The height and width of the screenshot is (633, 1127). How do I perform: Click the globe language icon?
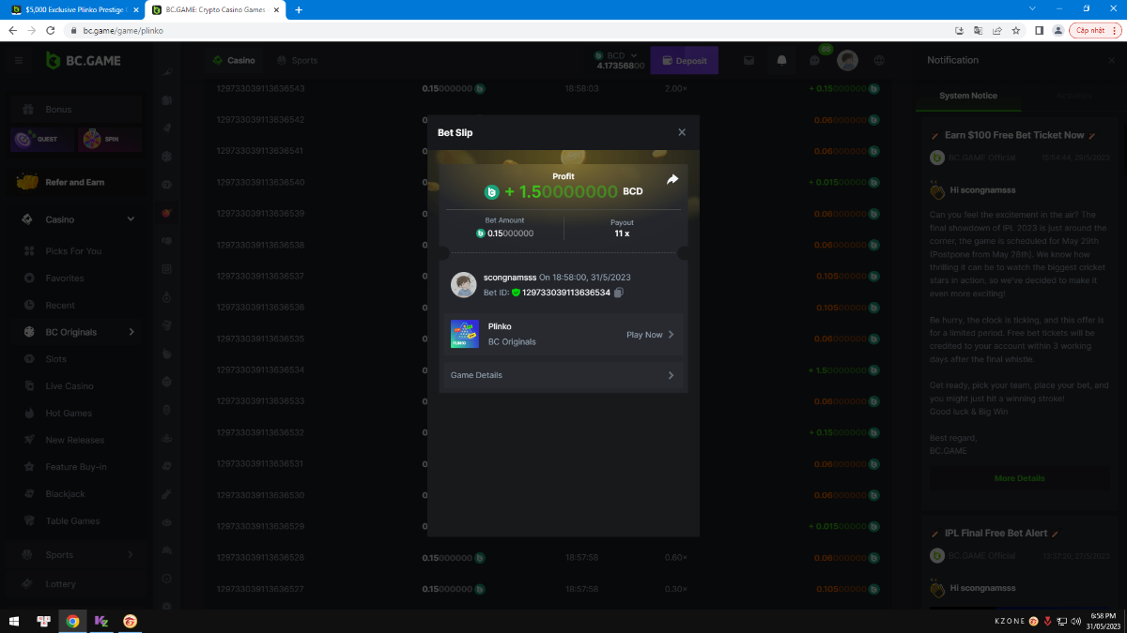tap(879, 60)
